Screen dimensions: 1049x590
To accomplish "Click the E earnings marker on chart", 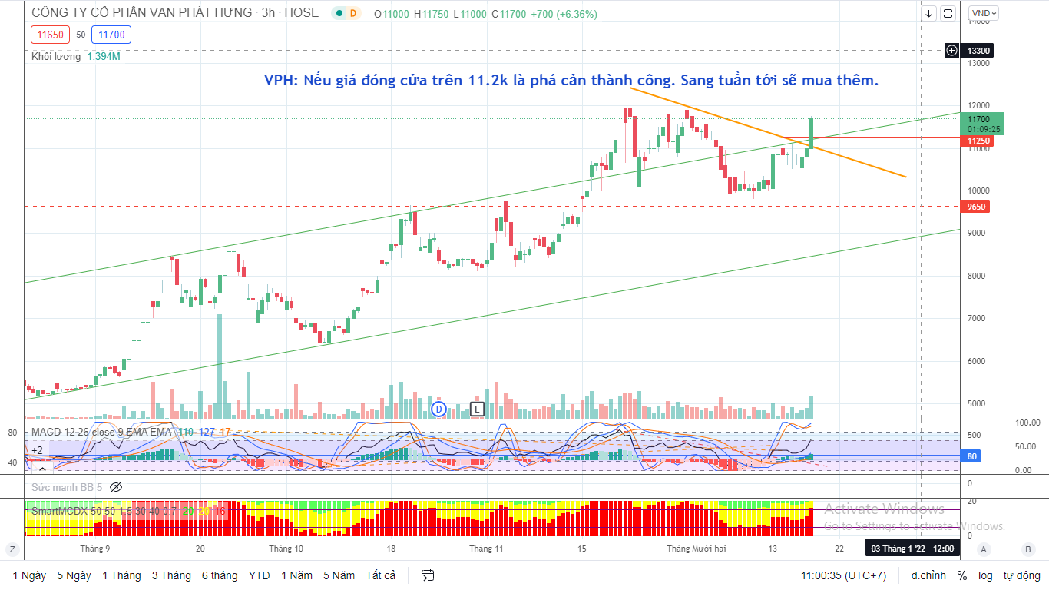I will tap(477, 409).
